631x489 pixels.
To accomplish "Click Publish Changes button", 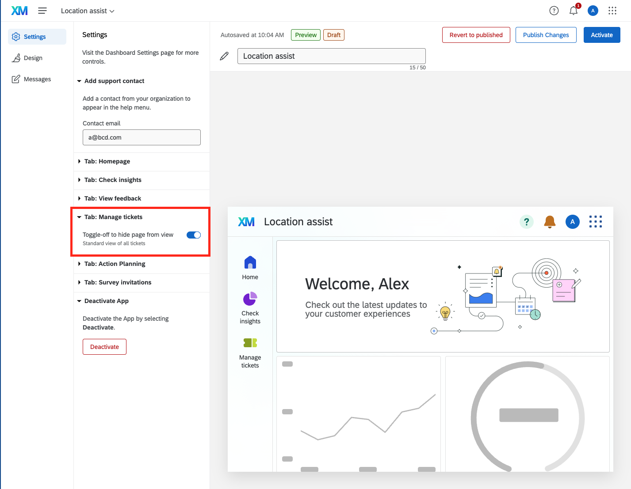I will [x=546, y=35].
